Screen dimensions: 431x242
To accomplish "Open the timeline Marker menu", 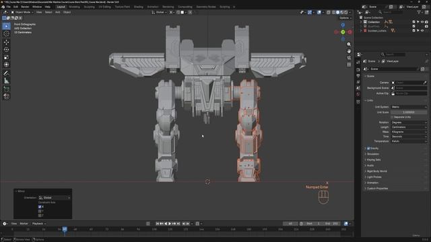I will pyautogui.click(x=24, y=224).
